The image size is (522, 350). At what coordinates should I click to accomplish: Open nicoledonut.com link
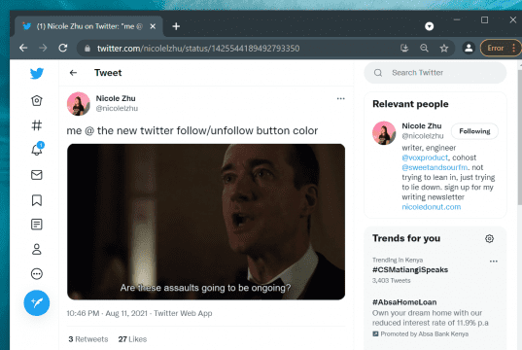(x=432, y=207)
